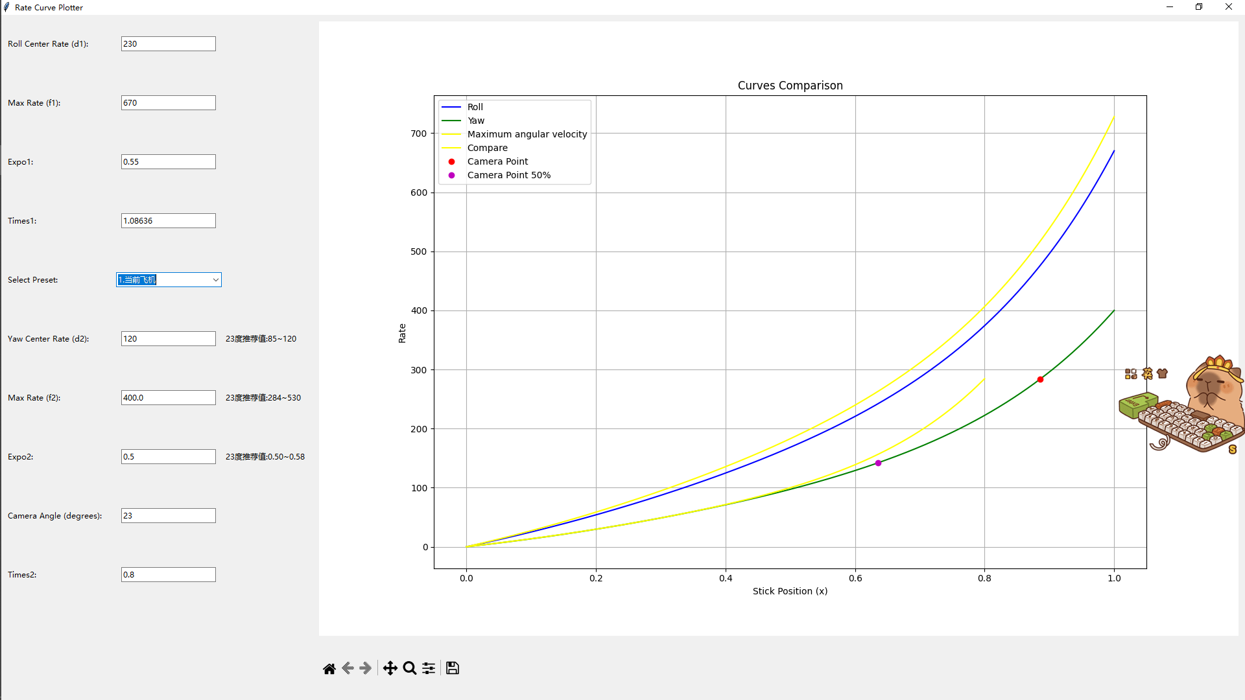The height and width of the screenshot is (700, 1245).
Task: Click the Home reset view icon
Action: tap(329, 668)
